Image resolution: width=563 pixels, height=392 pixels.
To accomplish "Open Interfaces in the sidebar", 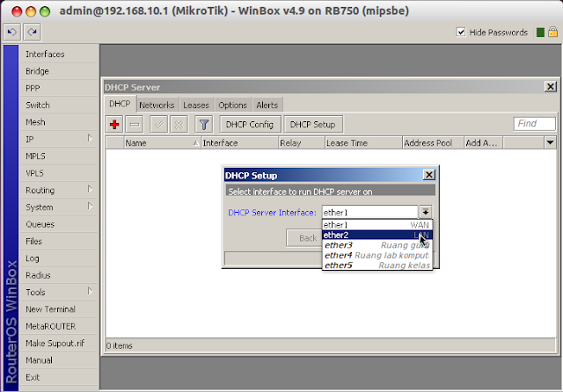I will (59, 54).
